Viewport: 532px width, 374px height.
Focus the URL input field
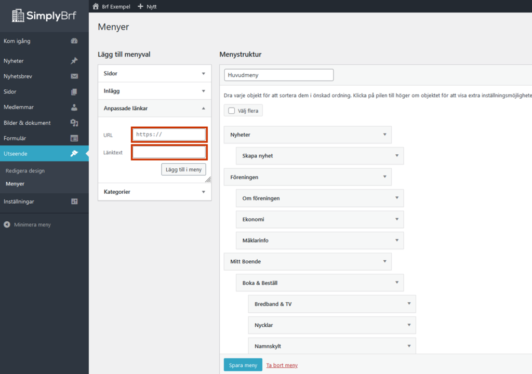point(169,135)
